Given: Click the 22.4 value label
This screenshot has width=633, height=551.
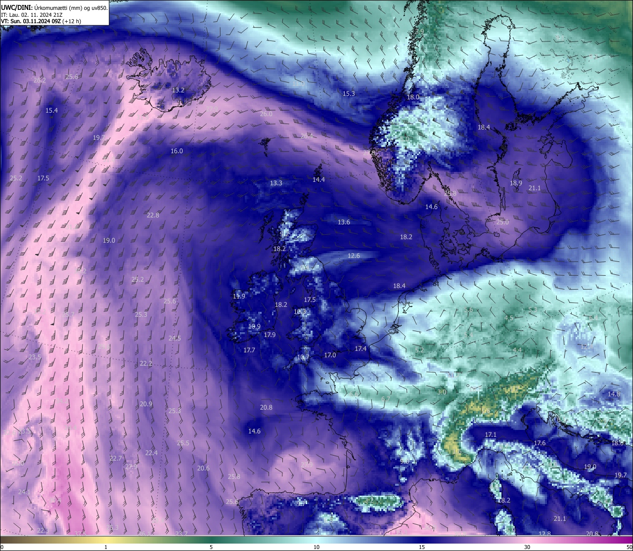Looking at the screenshot, I should point(151,453).
